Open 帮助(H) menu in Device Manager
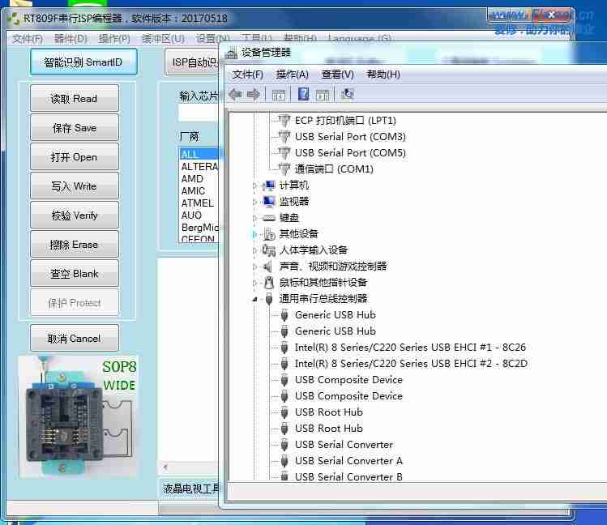The width and height of the screenshot is (607, 525). click(383, 75)
